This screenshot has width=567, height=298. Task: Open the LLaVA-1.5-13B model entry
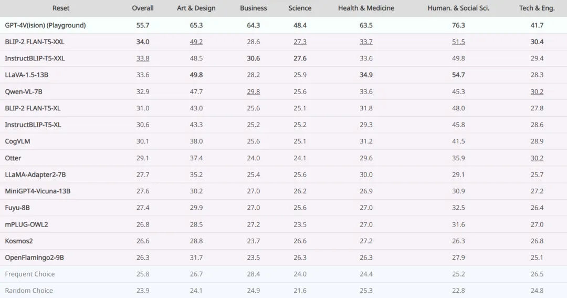[26, 75]
